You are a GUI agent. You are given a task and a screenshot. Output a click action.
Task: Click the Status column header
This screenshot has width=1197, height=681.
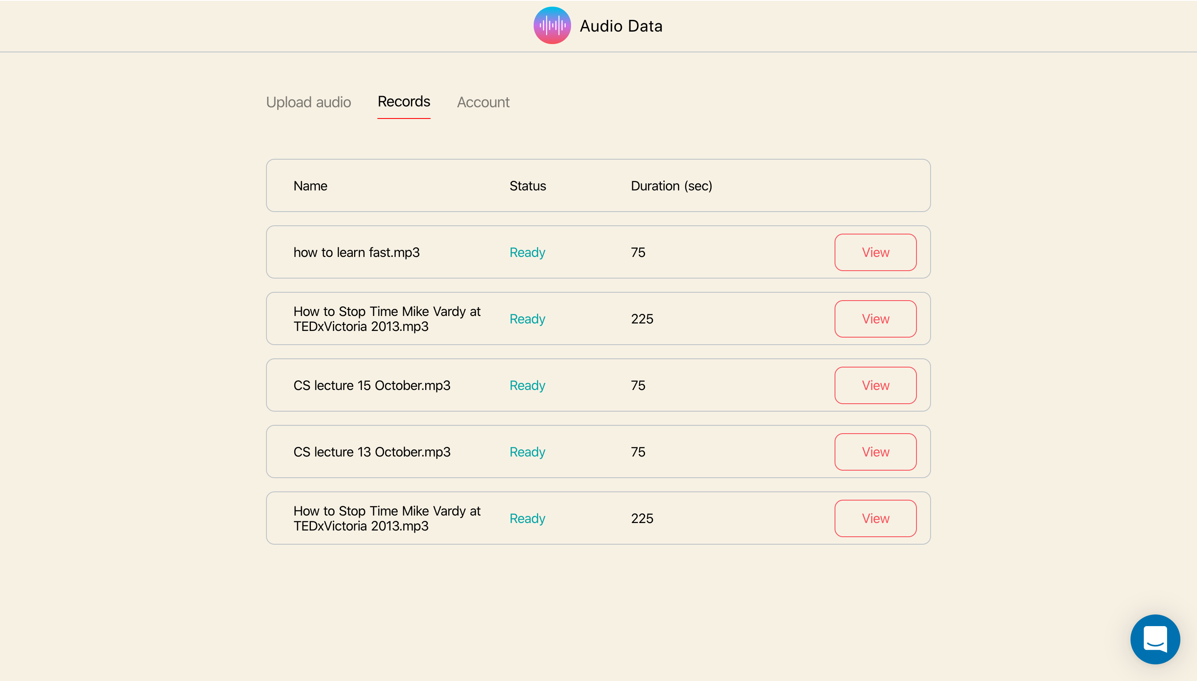(527, 186)
